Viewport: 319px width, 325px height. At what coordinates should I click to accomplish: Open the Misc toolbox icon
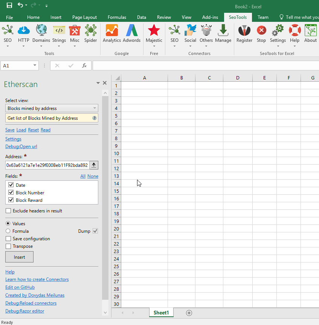(75, 31)
